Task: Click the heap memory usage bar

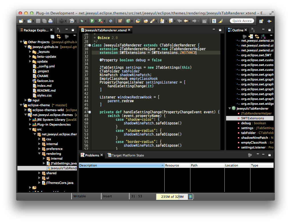Action: [172, 196]
